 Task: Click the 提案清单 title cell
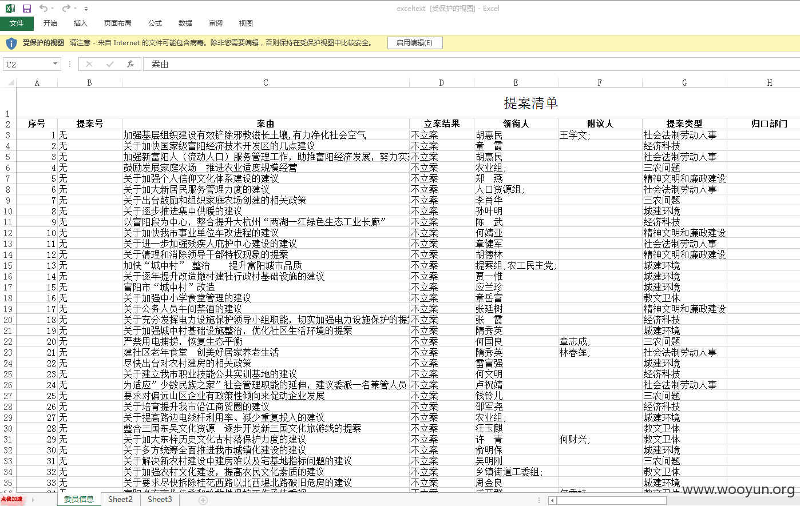point(531,103)
